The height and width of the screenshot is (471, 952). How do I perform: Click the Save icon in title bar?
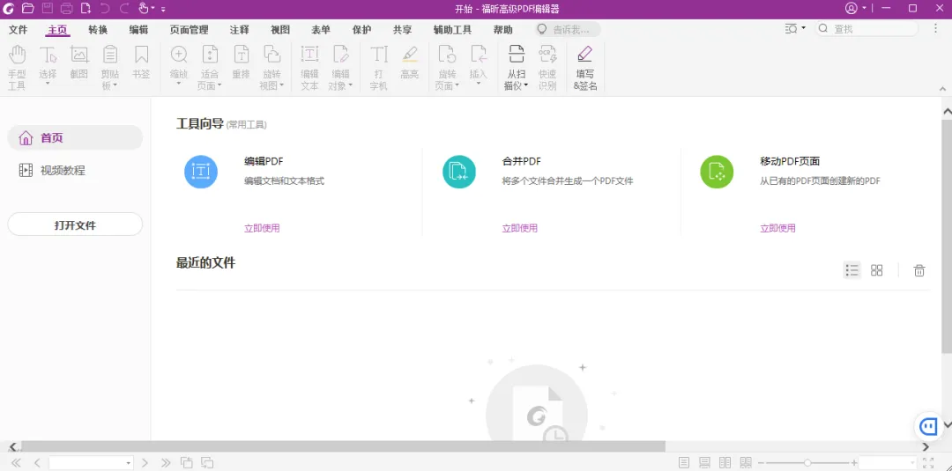click(x=48, y=9)
